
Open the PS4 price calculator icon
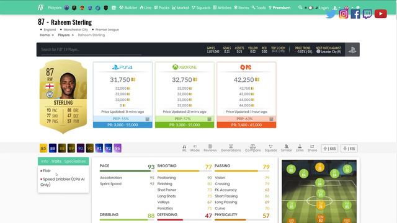(x=148, y=119)
